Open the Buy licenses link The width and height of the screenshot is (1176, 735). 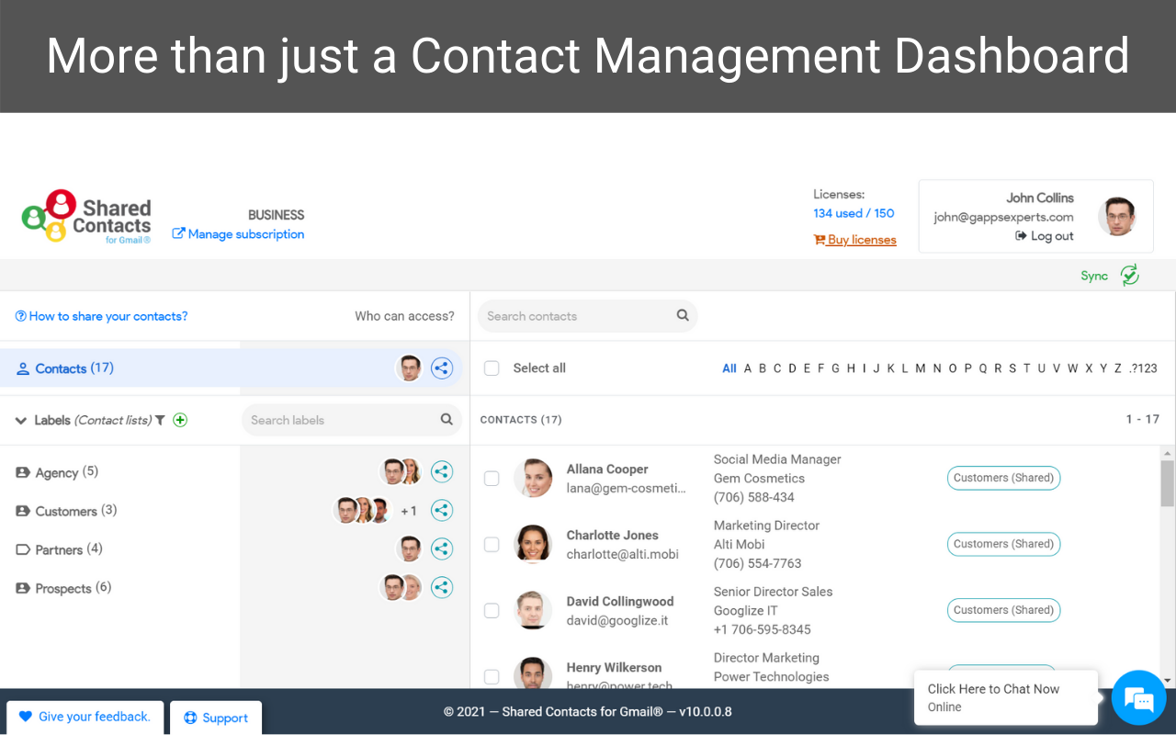(x=854, y=239)
